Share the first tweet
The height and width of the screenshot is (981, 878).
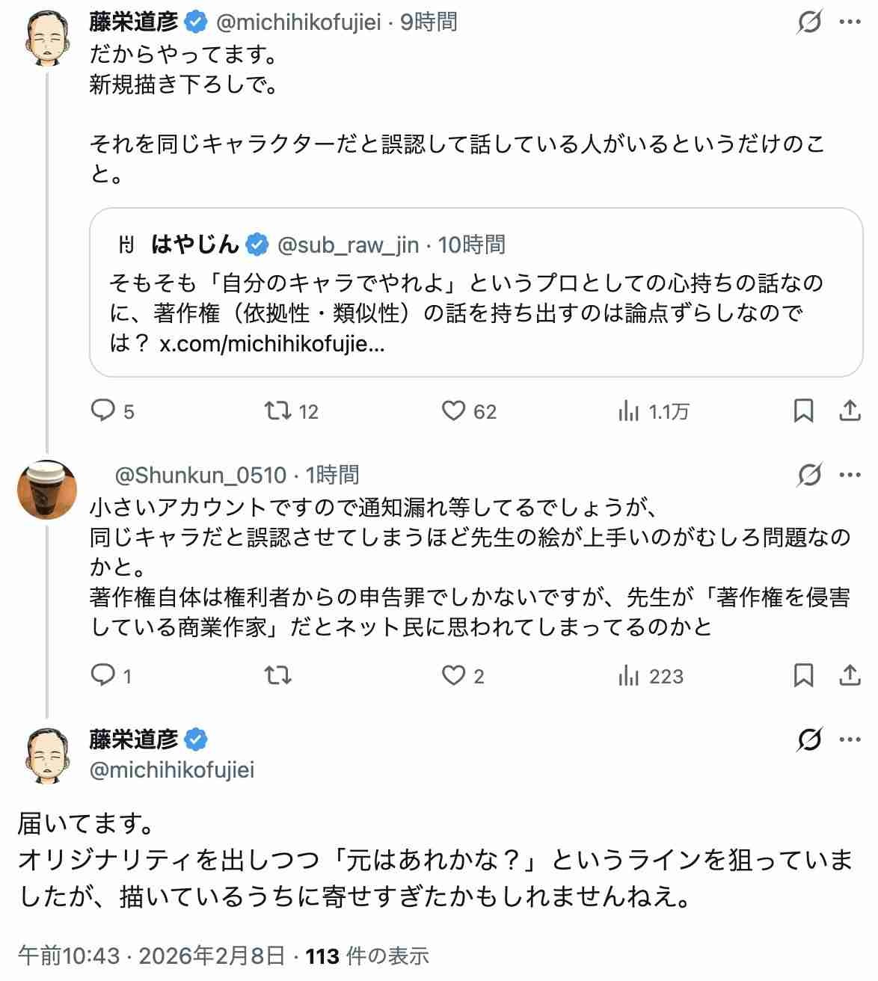click(x=850, y=410)
